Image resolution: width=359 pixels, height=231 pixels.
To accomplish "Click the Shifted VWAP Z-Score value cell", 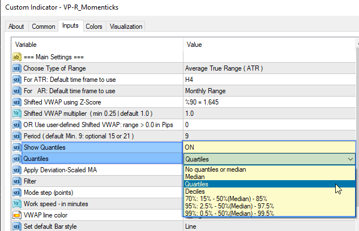I will coord(270,102).
